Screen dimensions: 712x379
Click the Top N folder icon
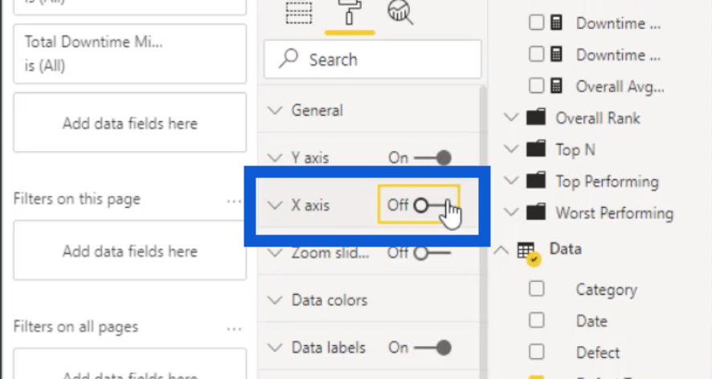coord(536,149)
